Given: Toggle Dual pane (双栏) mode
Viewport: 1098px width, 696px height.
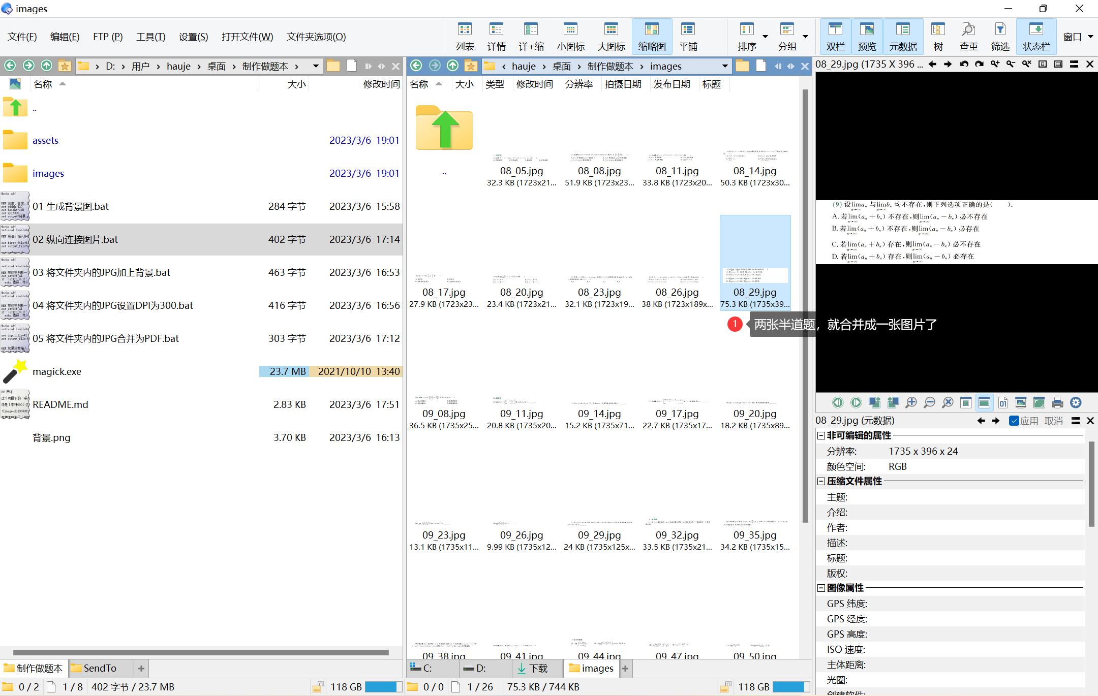Looking at the screenshot, I should pyautogui.click(x=835, y=37).
